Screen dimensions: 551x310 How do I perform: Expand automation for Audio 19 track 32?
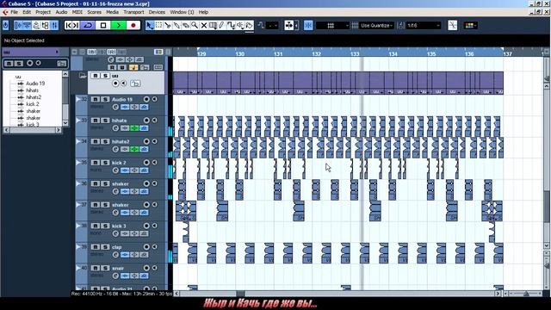(78, 99)
